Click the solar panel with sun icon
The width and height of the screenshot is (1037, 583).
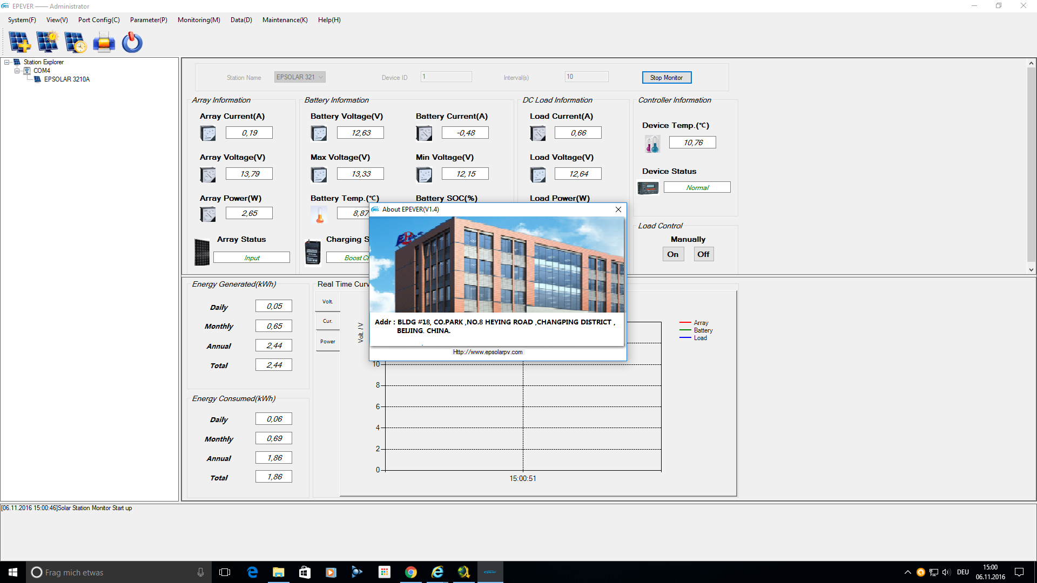(x=48, y=42)
